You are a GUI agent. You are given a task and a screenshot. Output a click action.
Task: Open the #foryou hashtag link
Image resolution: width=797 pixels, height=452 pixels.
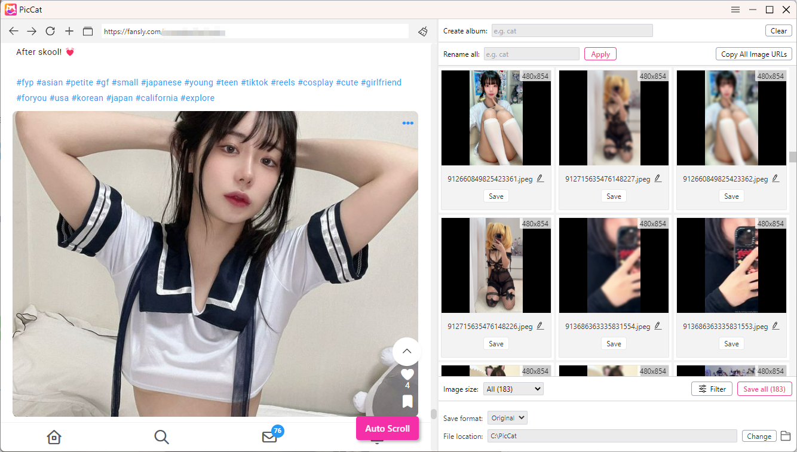coord(32,98)
